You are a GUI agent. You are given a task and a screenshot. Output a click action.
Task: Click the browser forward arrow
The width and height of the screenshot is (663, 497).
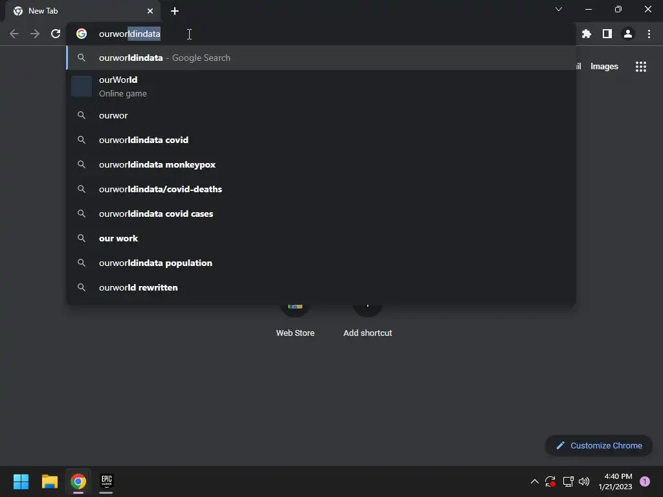(35, 34)
